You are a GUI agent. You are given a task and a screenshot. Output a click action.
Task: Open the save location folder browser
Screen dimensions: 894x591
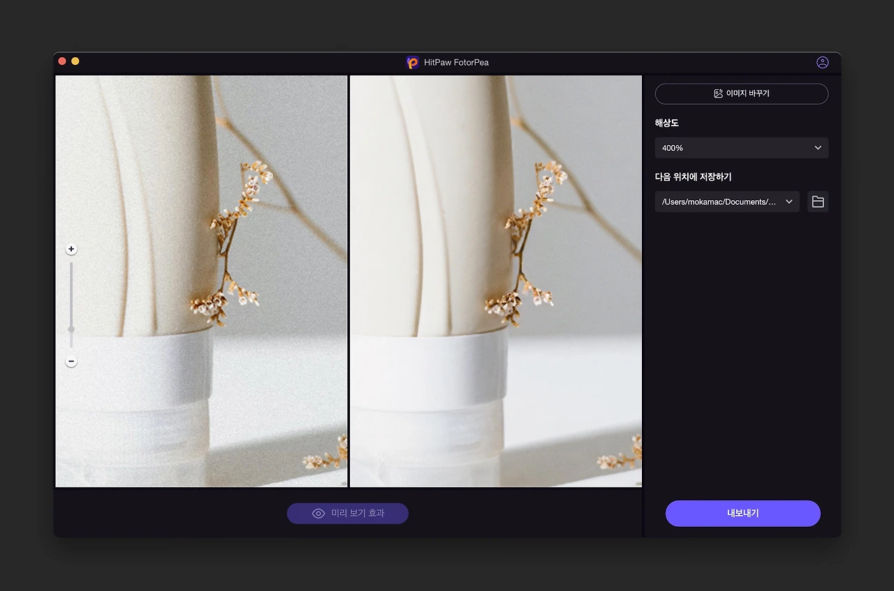818,202
